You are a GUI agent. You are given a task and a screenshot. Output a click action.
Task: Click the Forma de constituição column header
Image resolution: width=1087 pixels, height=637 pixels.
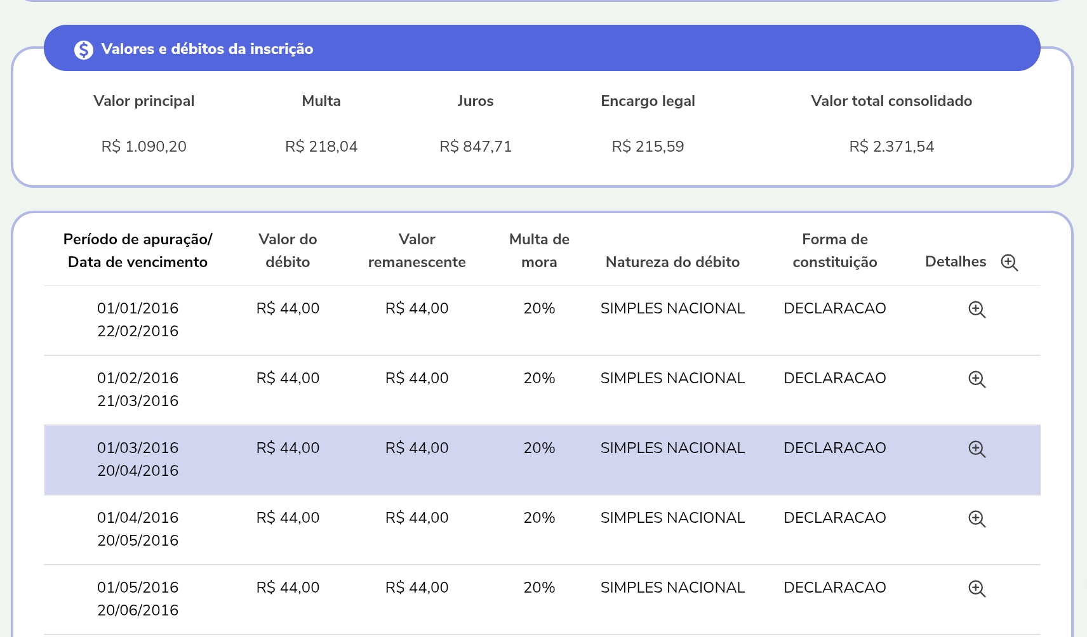pos(834,251)
